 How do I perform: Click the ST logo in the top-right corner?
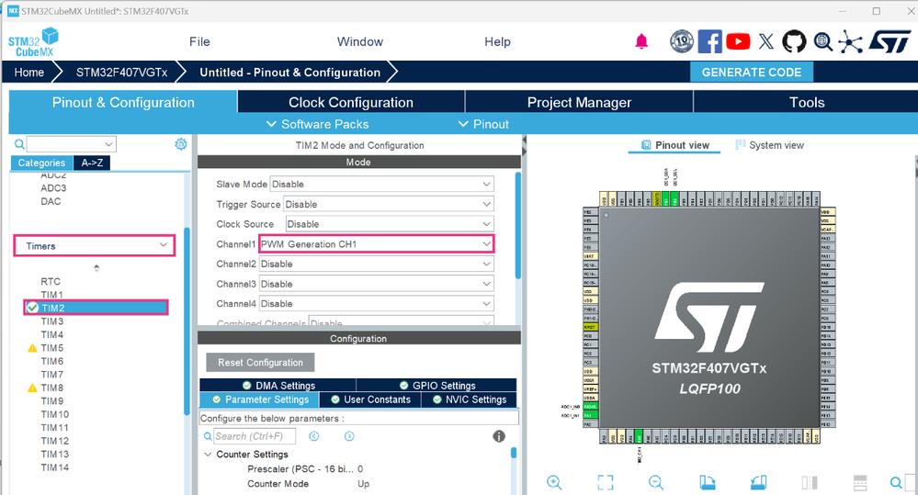pyautogui.click(x=890, y=41)
